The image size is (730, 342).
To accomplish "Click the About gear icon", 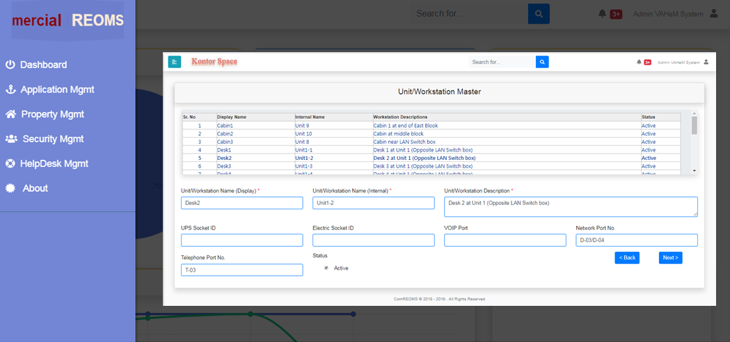I will 10,188.
